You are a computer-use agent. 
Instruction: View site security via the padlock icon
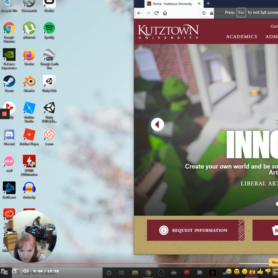211,13
